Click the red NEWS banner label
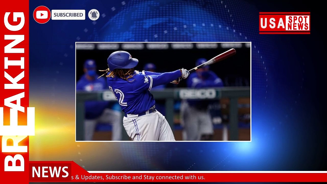The width and height of the screenshot is (327, 184). click(50, 172)
